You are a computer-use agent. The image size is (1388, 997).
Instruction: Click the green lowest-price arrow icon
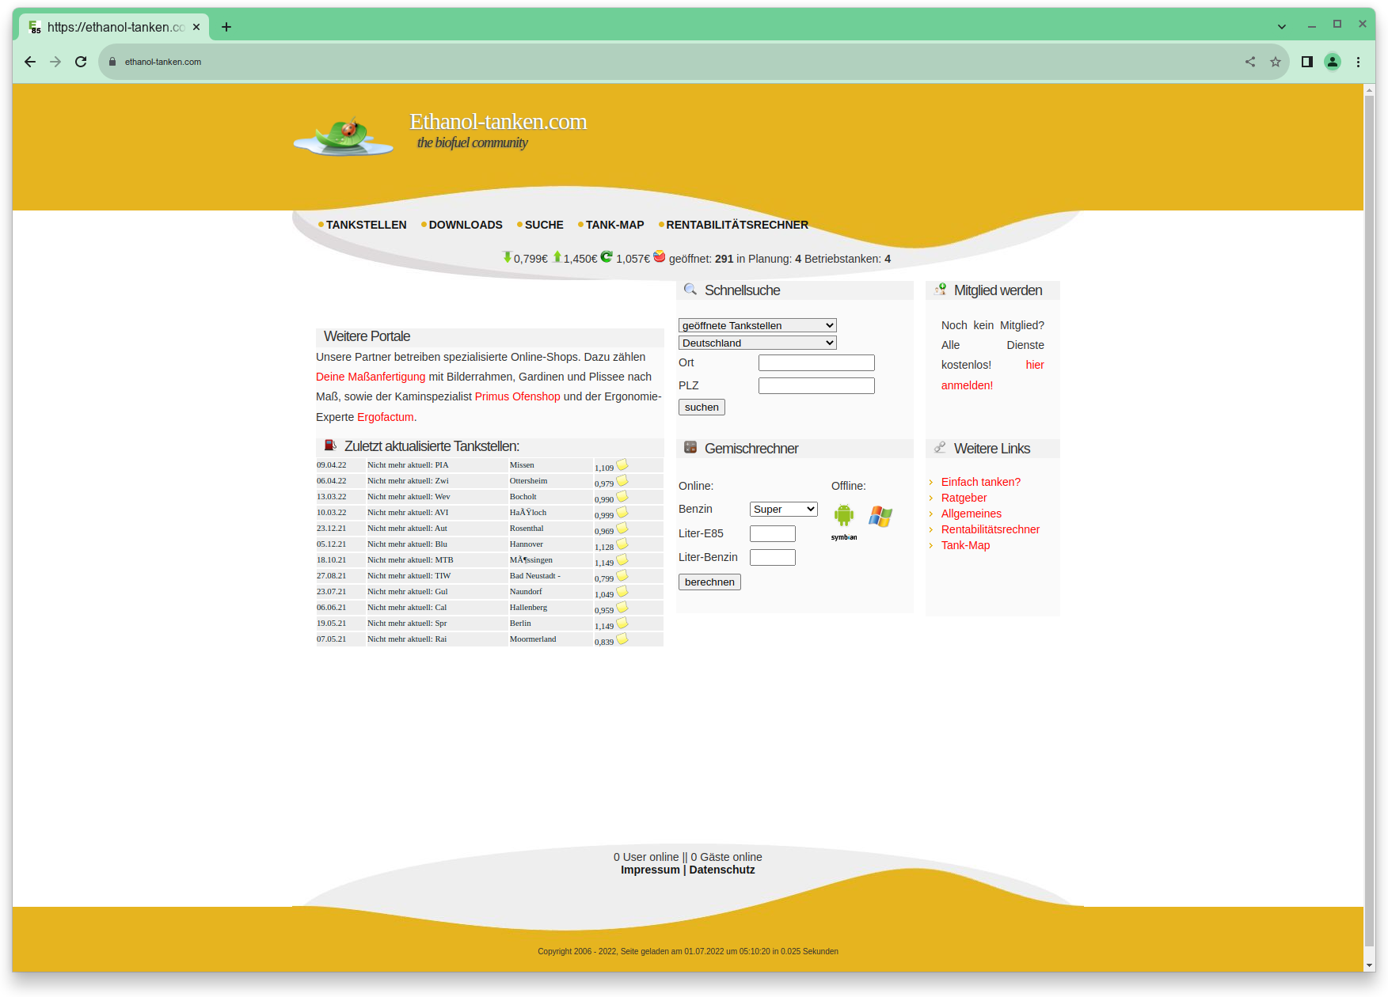pyautogui.click(x=507, y=257)
